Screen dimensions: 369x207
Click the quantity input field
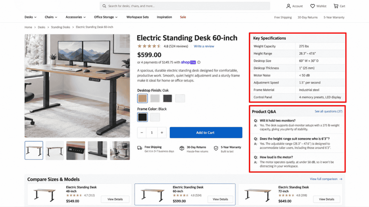pos(152,133)
